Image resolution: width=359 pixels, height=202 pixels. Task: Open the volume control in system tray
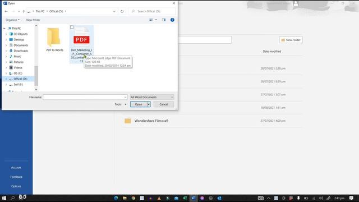pos(321,198)
